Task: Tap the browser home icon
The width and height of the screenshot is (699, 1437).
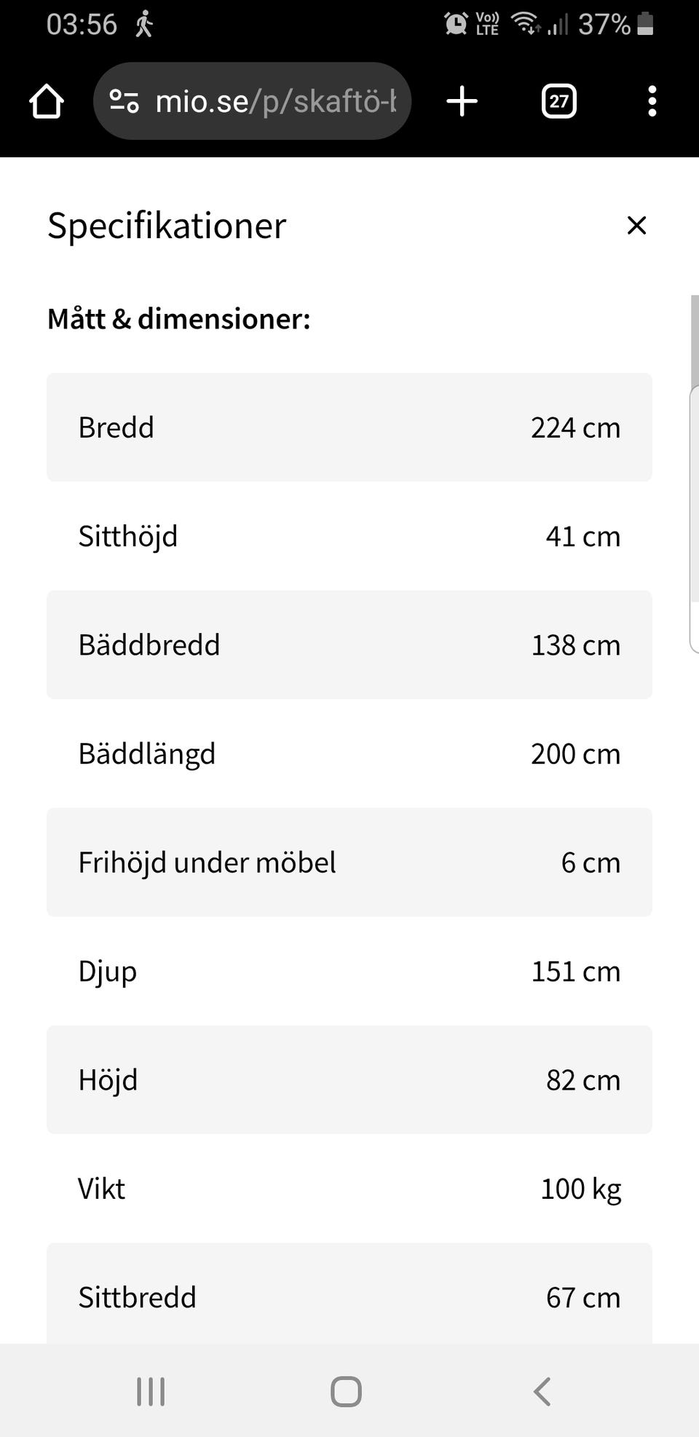Action: (x=47, y=101)
